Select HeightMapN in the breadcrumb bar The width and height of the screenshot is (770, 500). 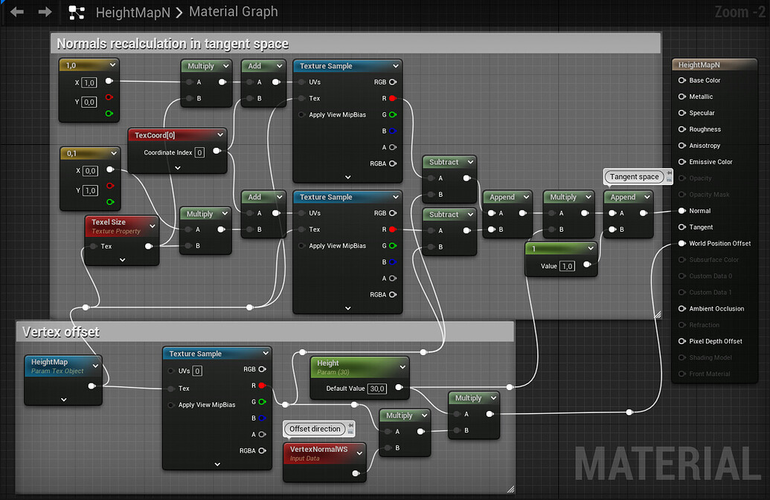[x=134, y=12]
